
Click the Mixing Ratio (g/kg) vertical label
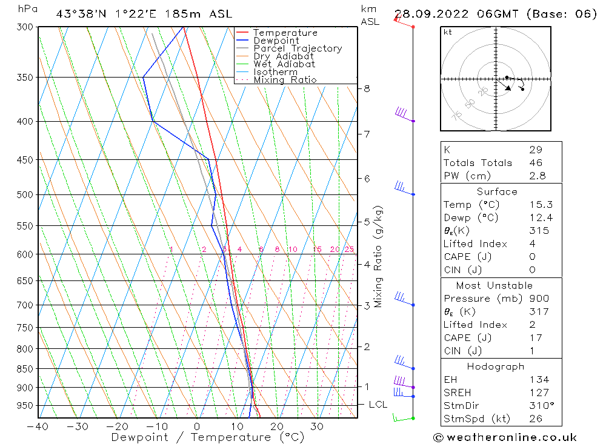click(378, 257)
